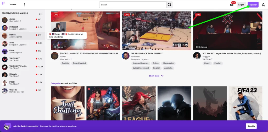
Task: Select the DropsEnabled tag
Action: (x=79, y=63)
